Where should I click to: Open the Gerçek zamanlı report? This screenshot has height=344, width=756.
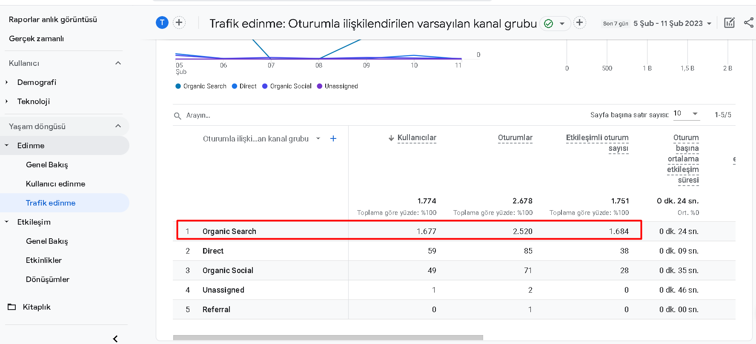[x=37, y=39]
